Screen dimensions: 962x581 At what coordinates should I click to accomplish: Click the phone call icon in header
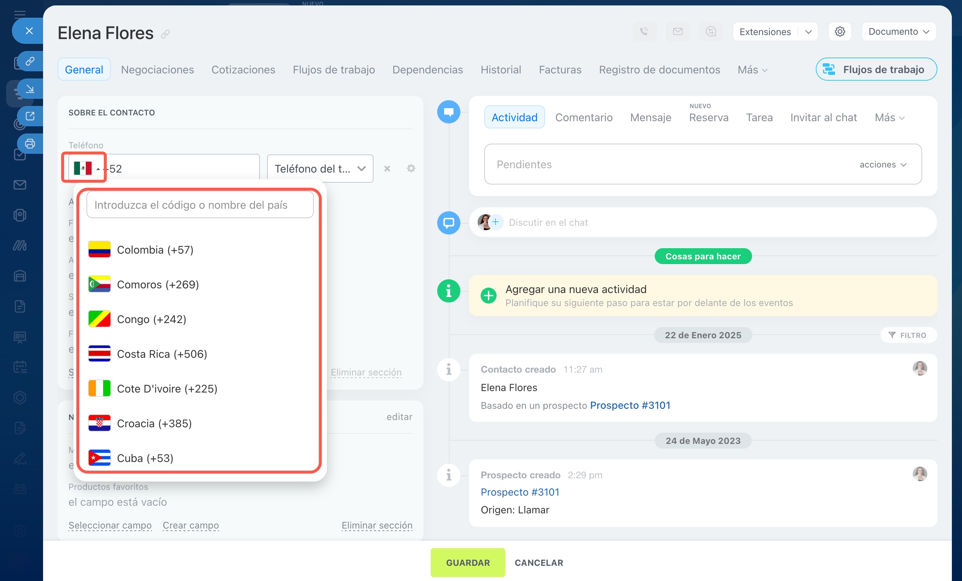[x=644, y=31]
